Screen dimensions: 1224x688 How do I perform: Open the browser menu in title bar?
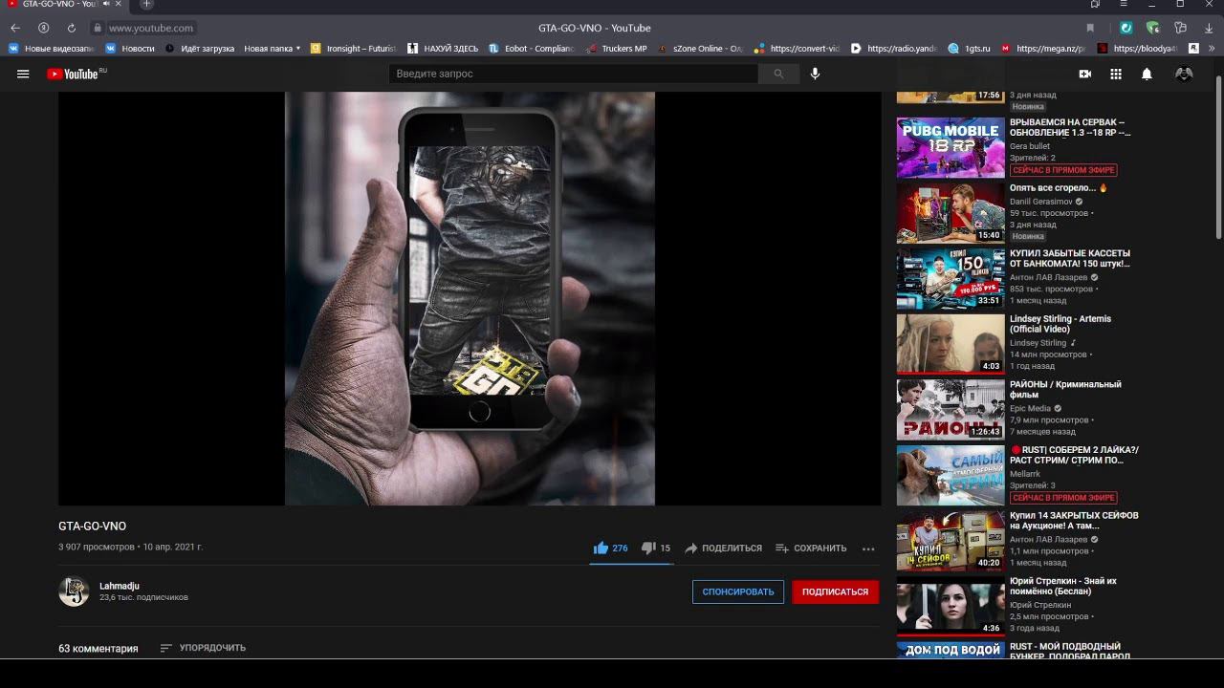tap(1123, 5)
